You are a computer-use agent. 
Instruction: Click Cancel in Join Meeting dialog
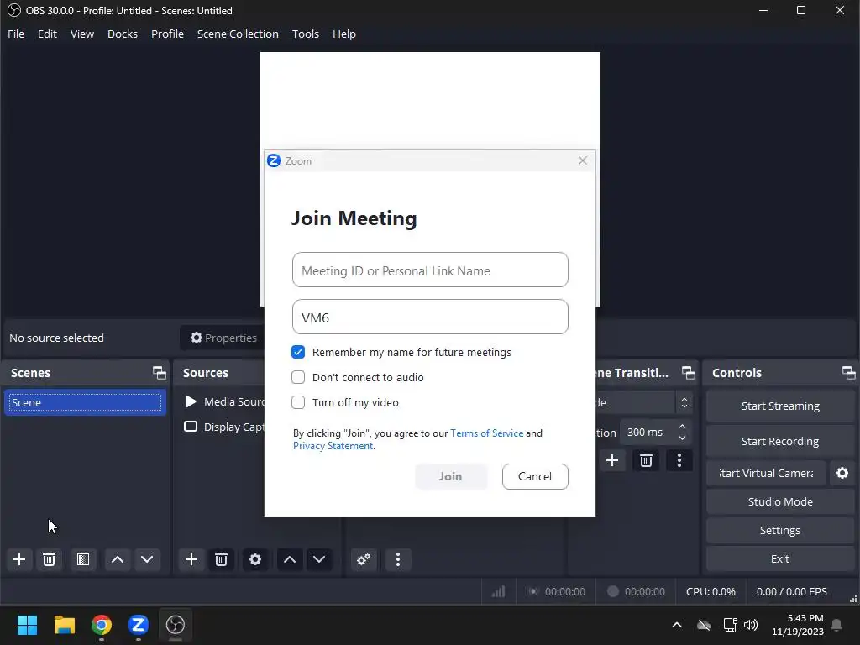point(535,476)
